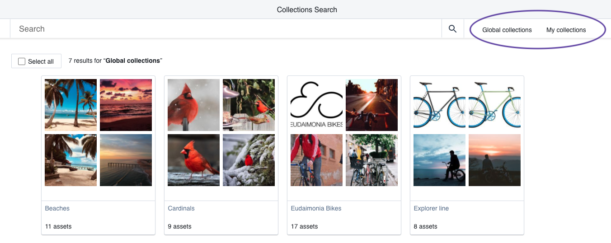Click the 17 assets text under Eudaimonia Bikes
This screenshot has width=611, height=243.
(x=304, y=226)
